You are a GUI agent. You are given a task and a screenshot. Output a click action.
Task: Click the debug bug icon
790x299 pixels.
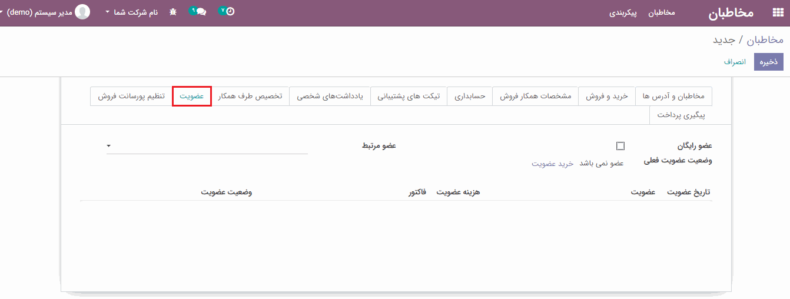click(x=173, y=12)
